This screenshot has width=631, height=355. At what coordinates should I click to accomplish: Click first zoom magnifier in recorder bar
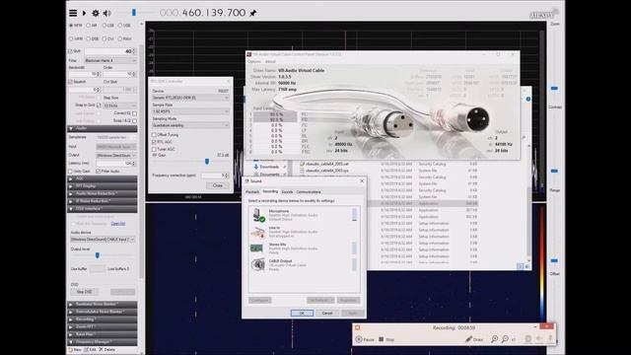click(x=495, y=339)
